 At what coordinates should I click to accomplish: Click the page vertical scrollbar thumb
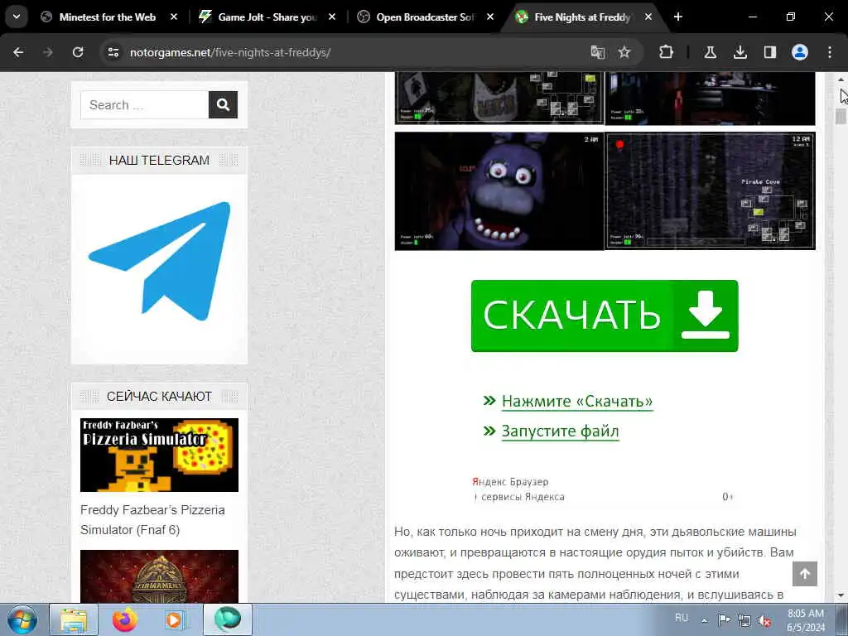(x=841, y=116)
